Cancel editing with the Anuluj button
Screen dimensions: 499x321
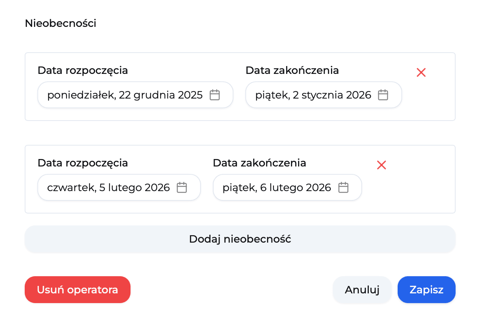(362, 290)
